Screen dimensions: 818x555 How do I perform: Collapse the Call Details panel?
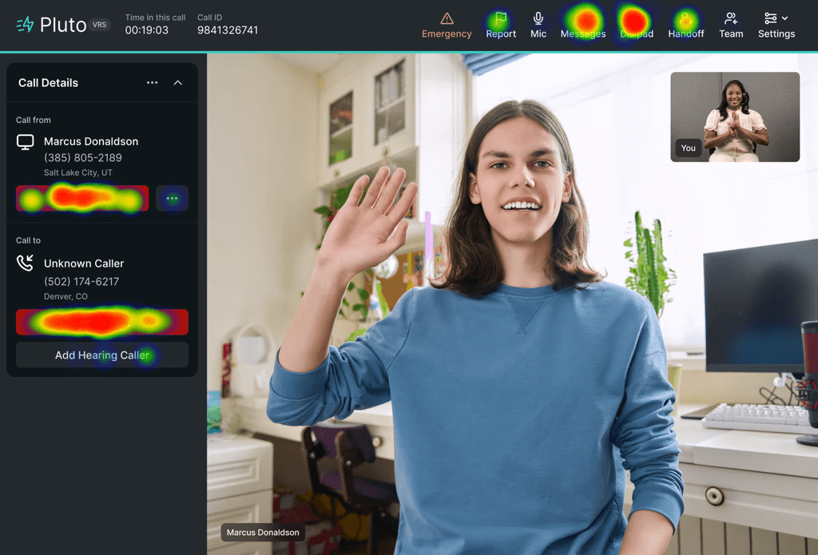(178, 82)
